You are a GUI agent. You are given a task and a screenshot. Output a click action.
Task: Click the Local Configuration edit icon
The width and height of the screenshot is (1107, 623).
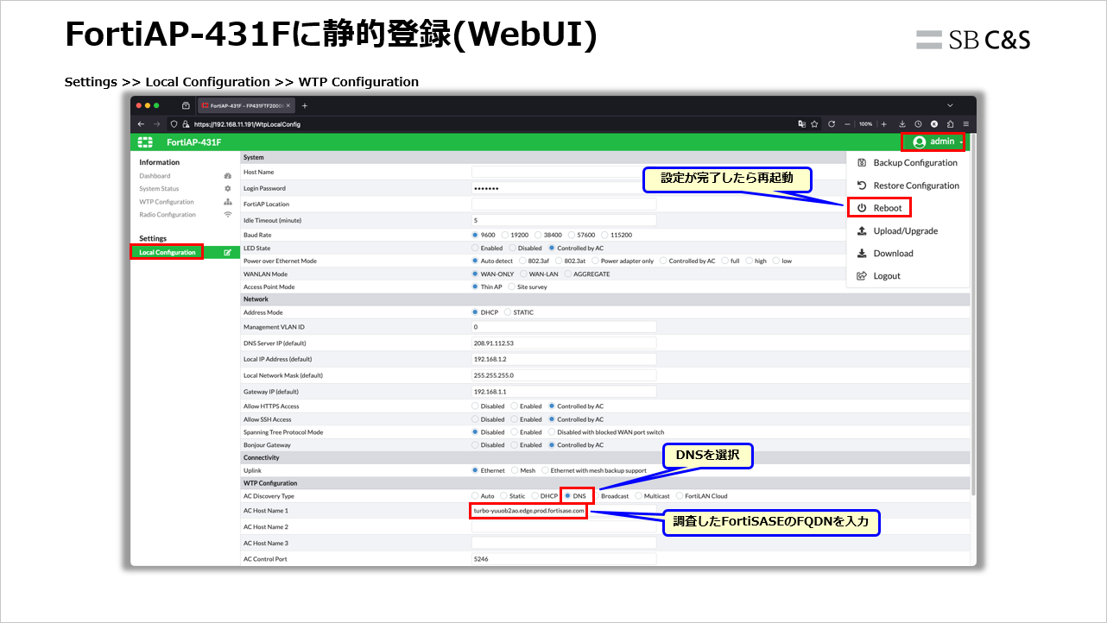coord(228,253)
